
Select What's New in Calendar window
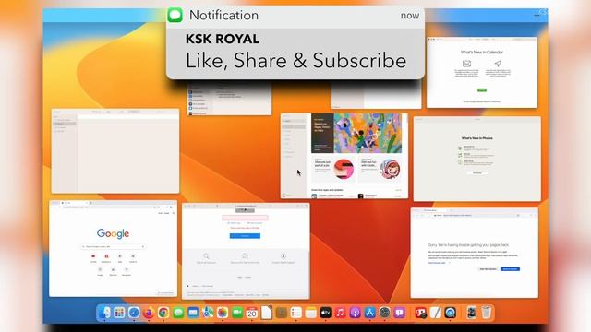pyautogui.click(x=482, y=72)
